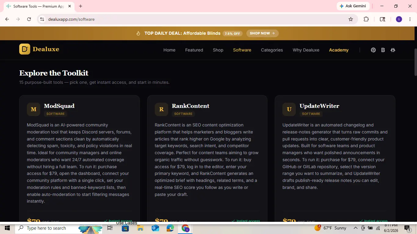Check the battery tray icon
Screen dimensions: 417x234
point(370,228)
